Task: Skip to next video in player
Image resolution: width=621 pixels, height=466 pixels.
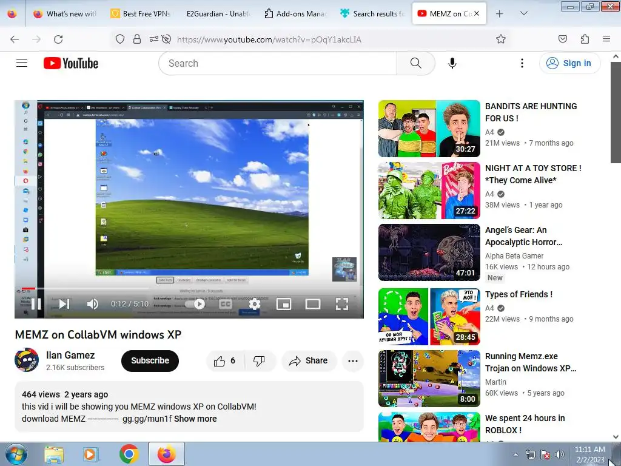Action: click(64, 304)
